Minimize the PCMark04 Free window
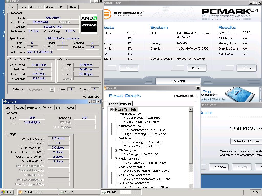The image size is (262, 196). (x=251, y=3)
